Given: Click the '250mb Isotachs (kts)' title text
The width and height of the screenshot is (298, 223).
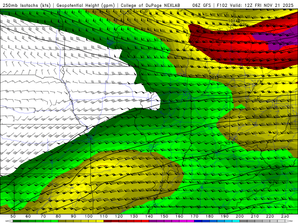Looking at the screenshot, I should pyautogui.click(x=26, y=5).
